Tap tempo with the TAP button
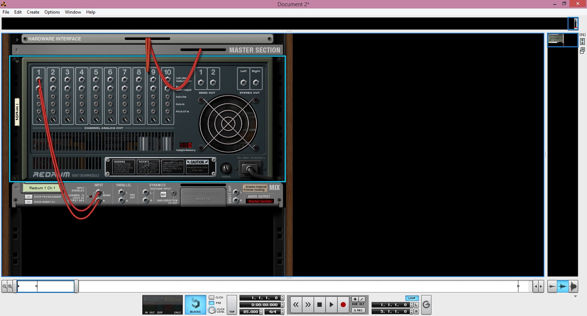This screenshot has width=587, height=316. [232, 305]
